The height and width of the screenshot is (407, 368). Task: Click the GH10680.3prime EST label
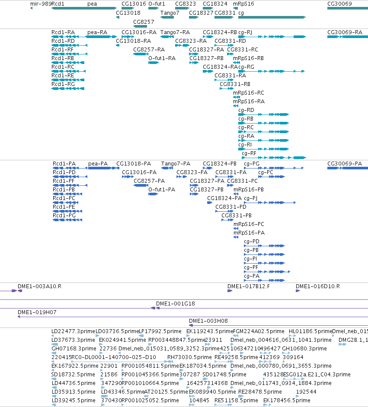(x=304, y=349)
